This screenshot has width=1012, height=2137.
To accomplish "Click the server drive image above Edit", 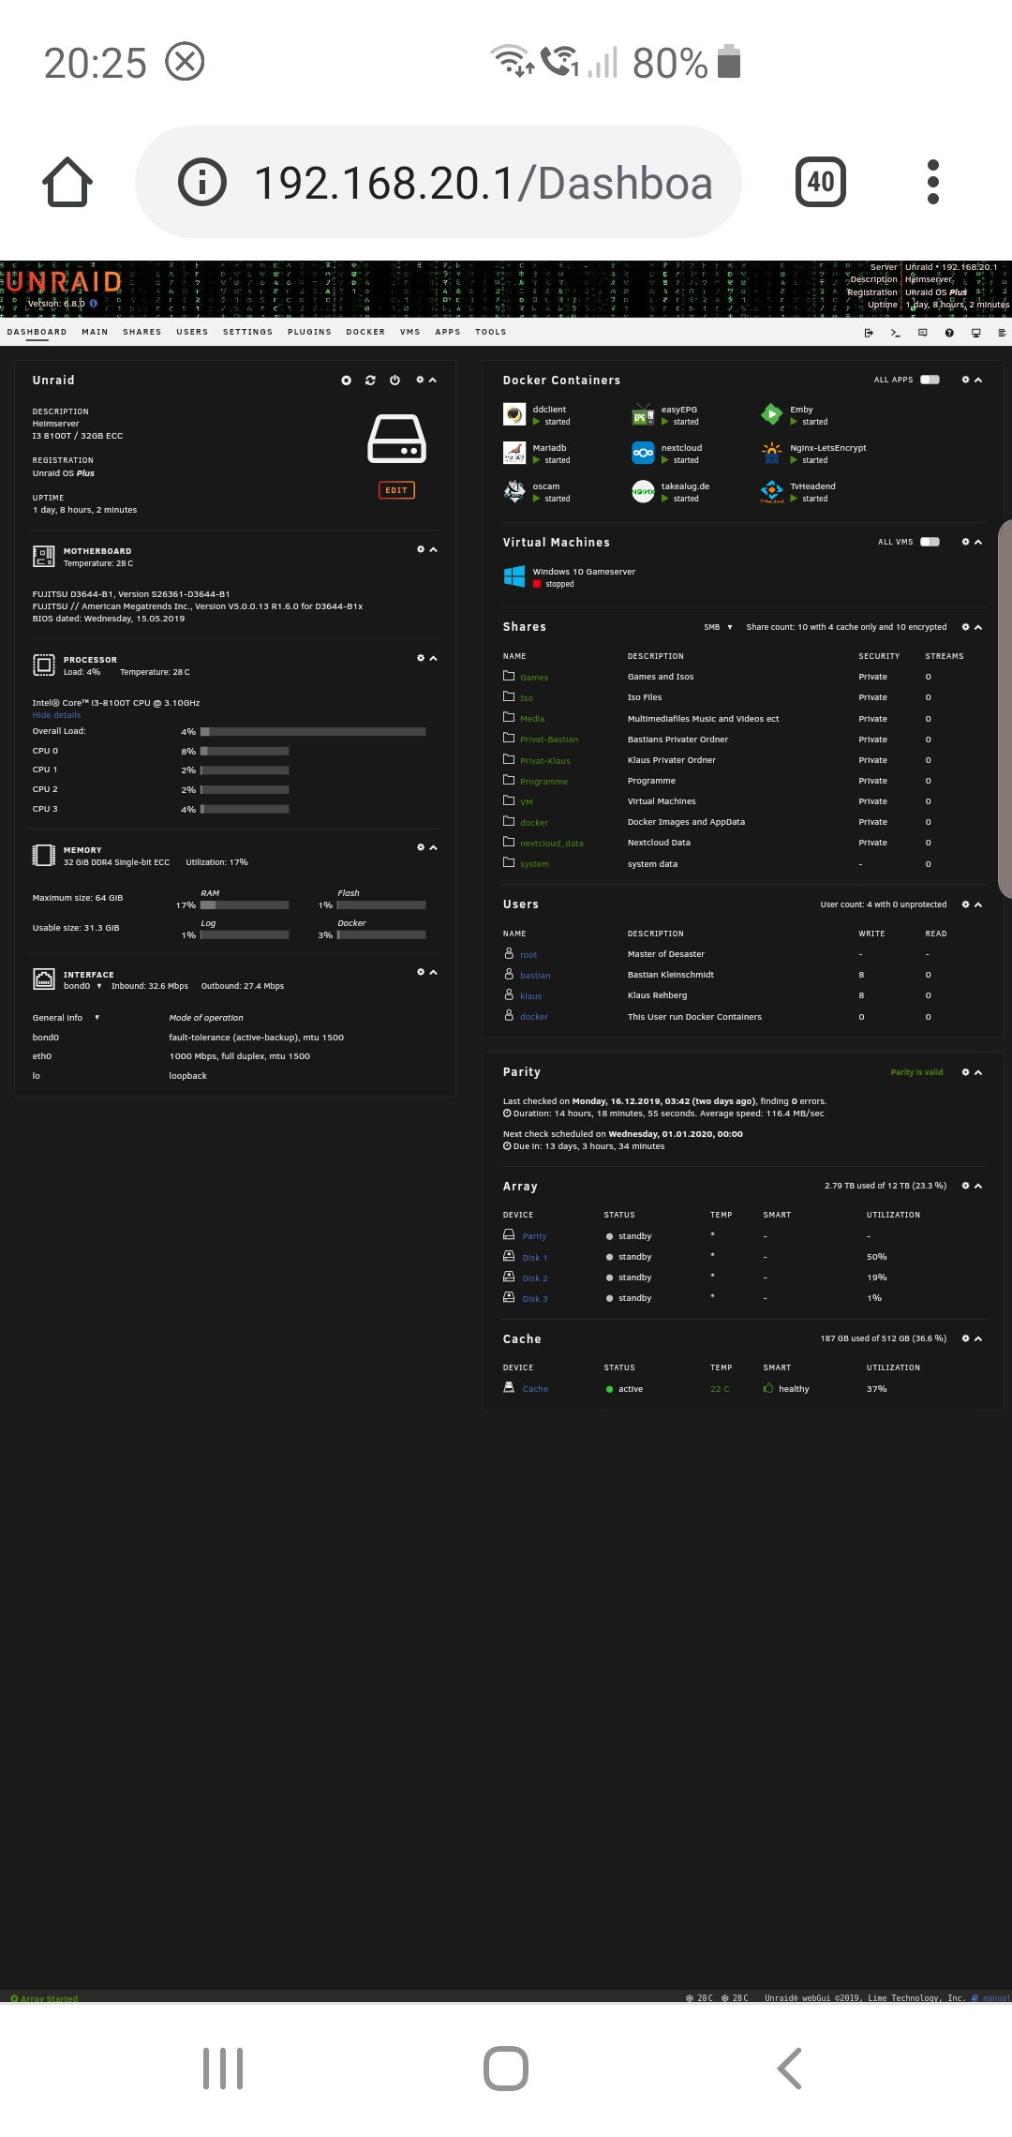I will (x=396, y=439).
